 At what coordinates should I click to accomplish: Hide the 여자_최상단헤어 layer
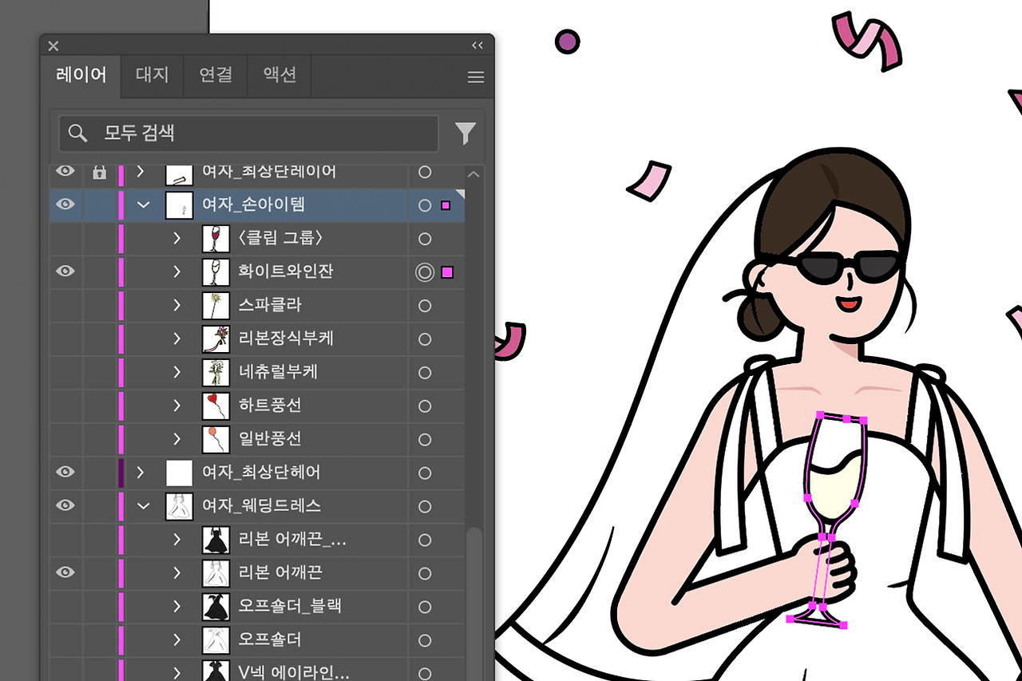coord(65,472)
